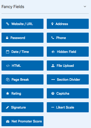Click the upload arrow icon on File Upload
Image resolution: width=91 pixels, height=128 pixels.
point(53,66)
